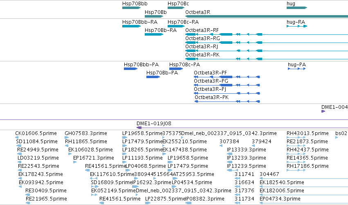The width and height of the screenshot is (348, 205).
Task: Select EST RE30409.5prime
Action: 46,191
